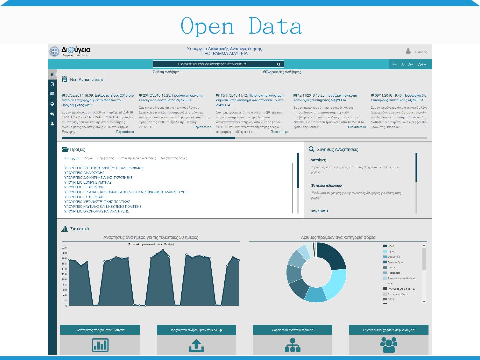Toggle the Αποκεντρωμένη διοίκηση legend entry
Image resolution: width=480 pixels, height=360 pixels.
tap(400, 278)
